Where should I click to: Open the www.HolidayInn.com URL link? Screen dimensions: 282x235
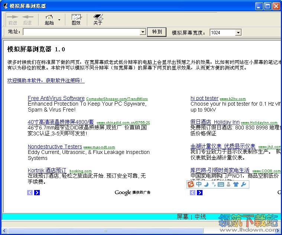click(259, 123)
